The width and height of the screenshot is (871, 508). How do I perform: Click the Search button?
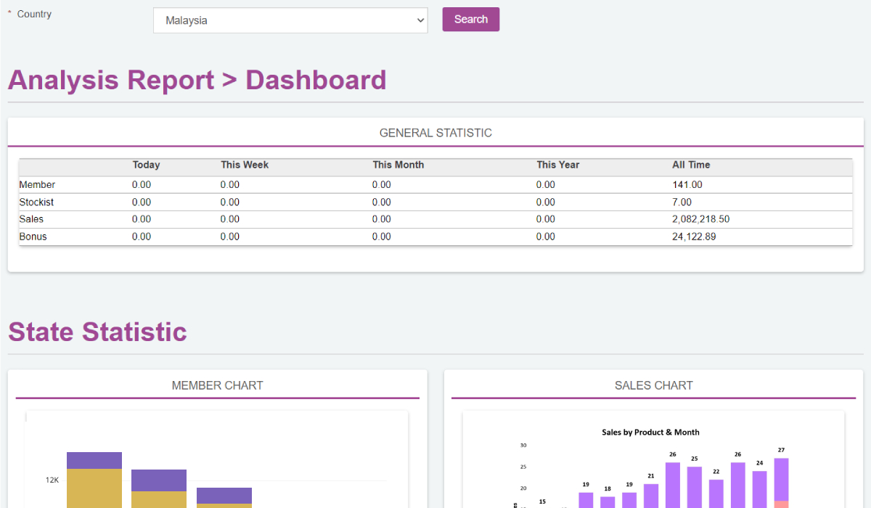coord(471,20)
